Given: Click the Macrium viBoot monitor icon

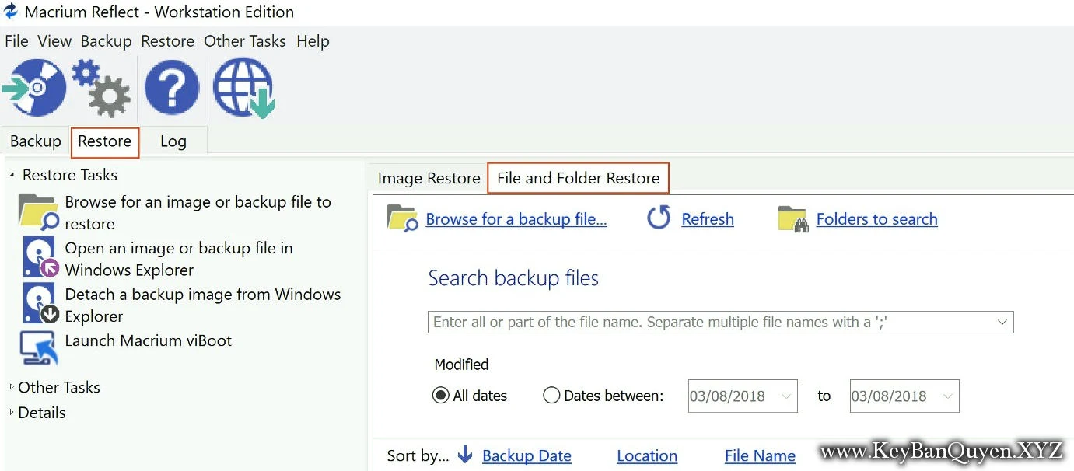Looking at the screenshot, I should tap(38, 347).
